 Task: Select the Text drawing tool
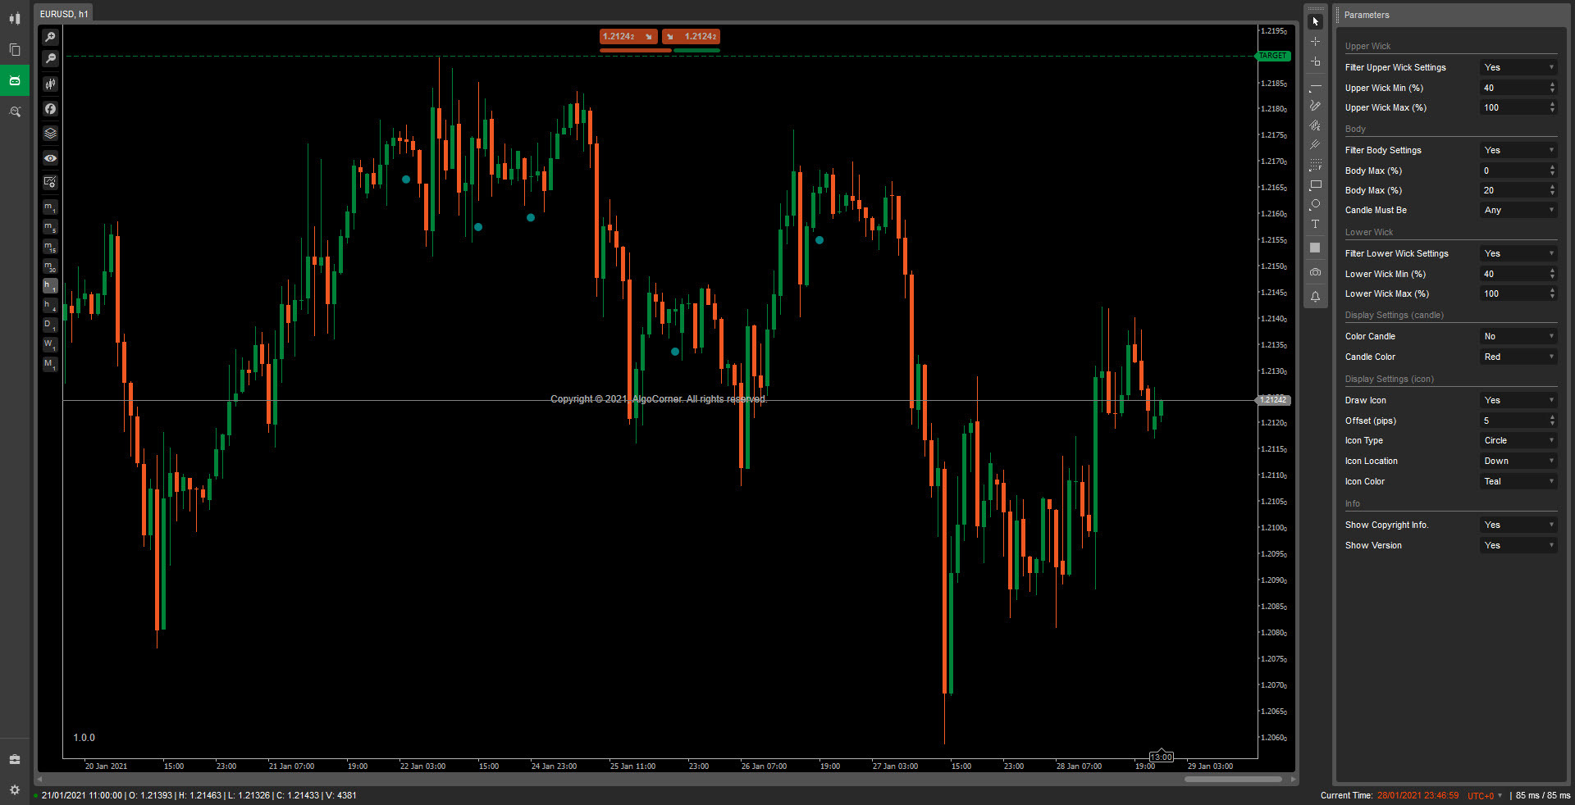coord(1315,224)
